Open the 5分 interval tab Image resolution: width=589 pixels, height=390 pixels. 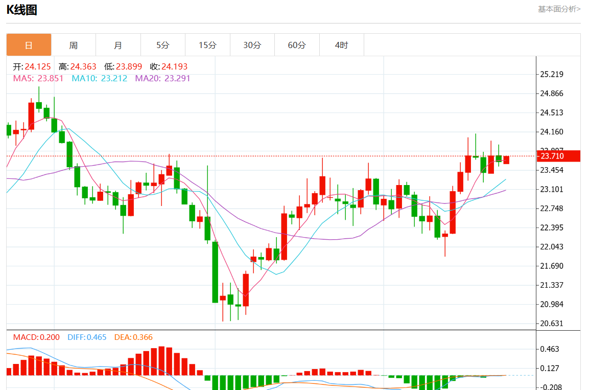click(x=163, y=45)
